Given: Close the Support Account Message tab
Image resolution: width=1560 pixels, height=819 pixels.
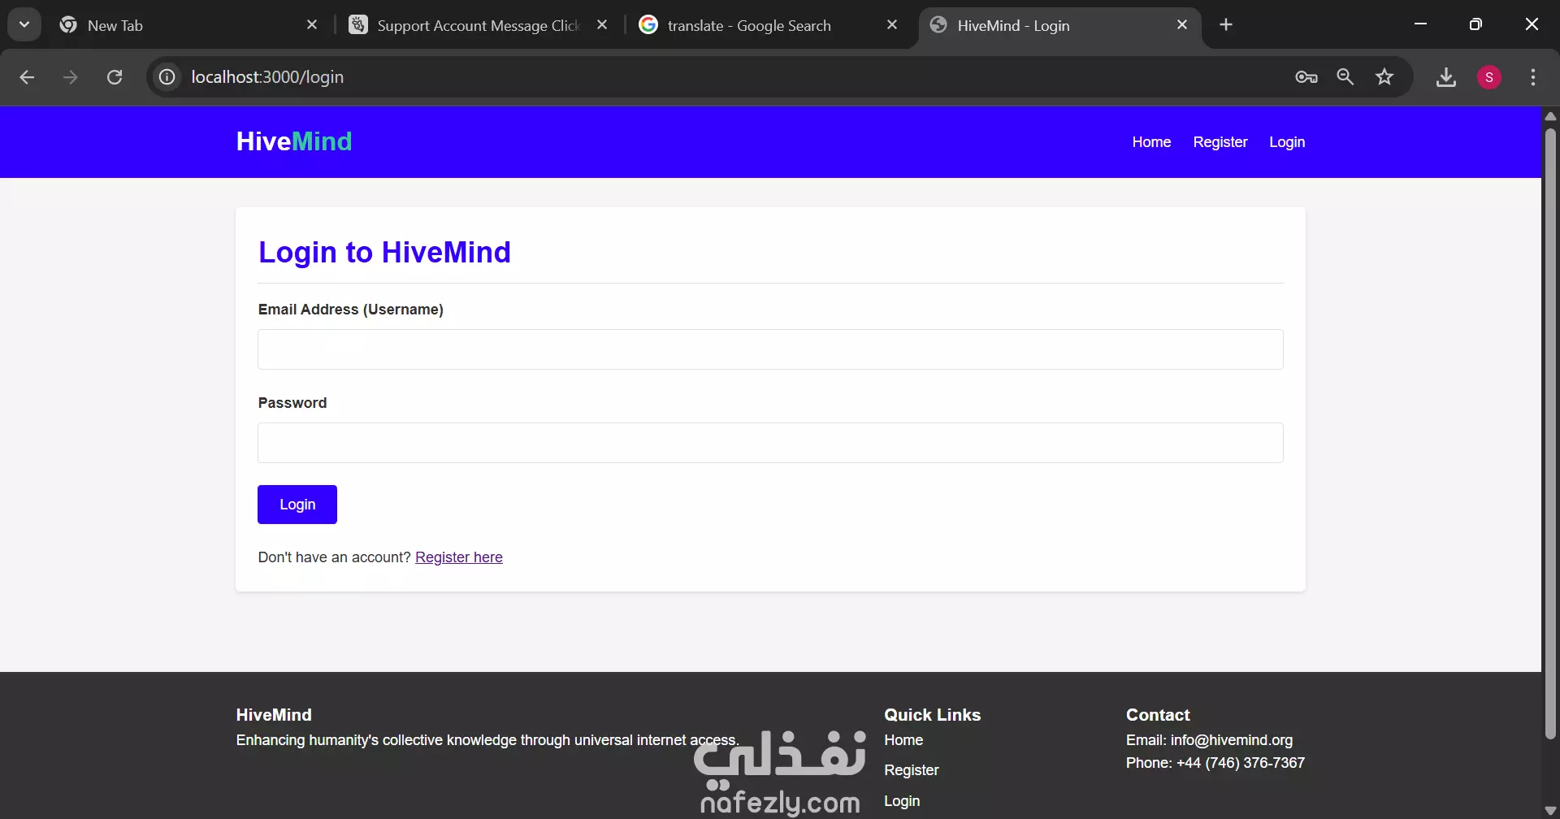Looking at the screenshot, I should pyautogui.click(x=602, y=25).
